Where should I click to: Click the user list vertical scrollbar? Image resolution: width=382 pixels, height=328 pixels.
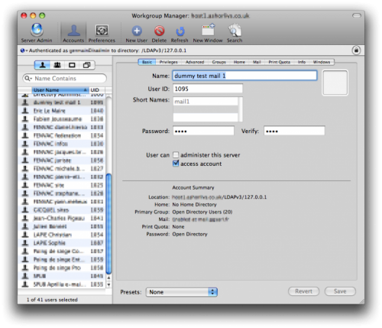pyautogui.click(x=108, y=223)
